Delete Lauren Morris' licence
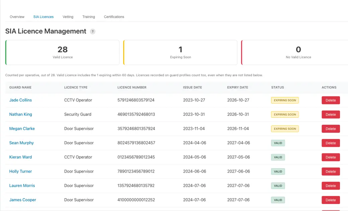 331,186
